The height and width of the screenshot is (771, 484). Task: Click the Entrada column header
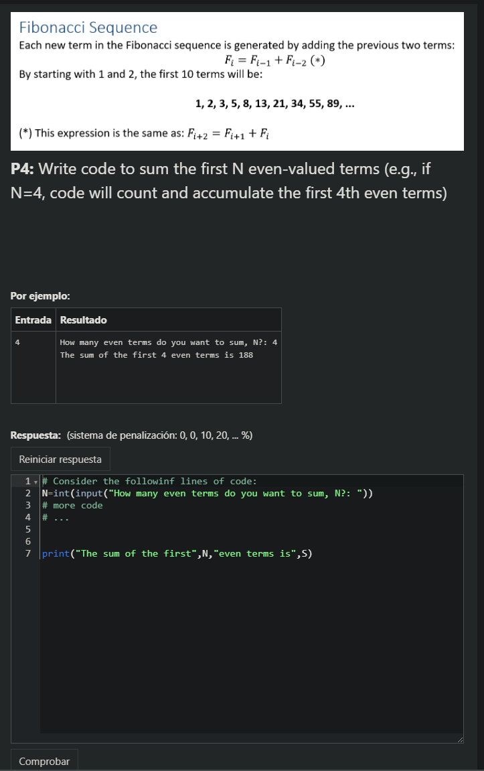pyautogui.click(x=33, y=320)
